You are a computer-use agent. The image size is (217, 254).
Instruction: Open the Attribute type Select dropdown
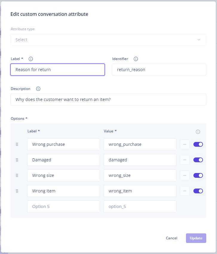coord(108,40)
